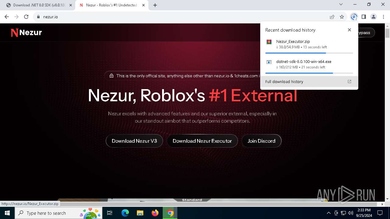
Task: Select the Nezur Roblox tab
Action: (x=112, y=5)
